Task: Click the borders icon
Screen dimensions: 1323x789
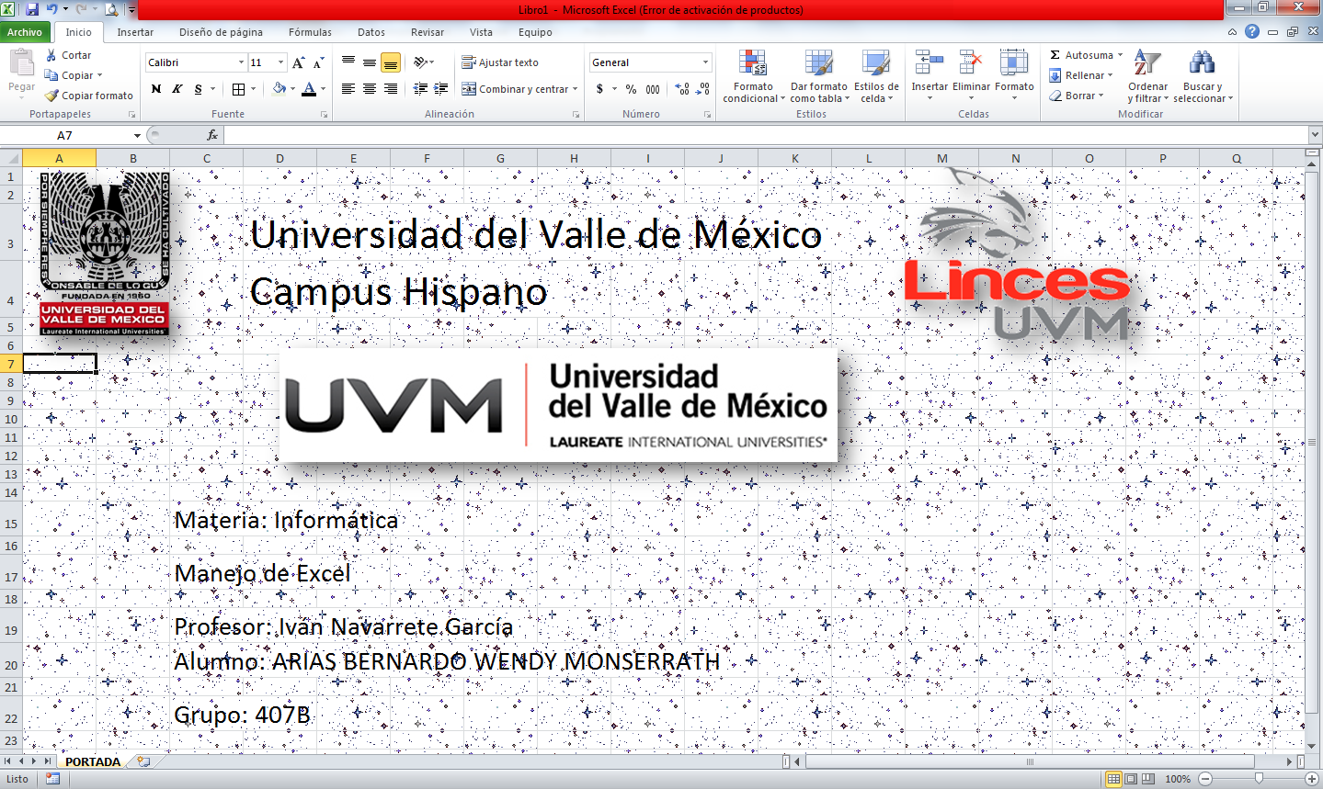Action: (239, 89)
